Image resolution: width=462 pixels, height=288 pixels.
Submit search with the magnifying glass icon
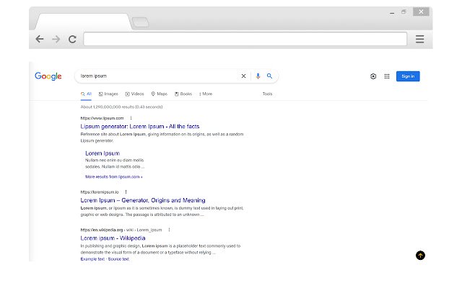click(x=269, y=76)
